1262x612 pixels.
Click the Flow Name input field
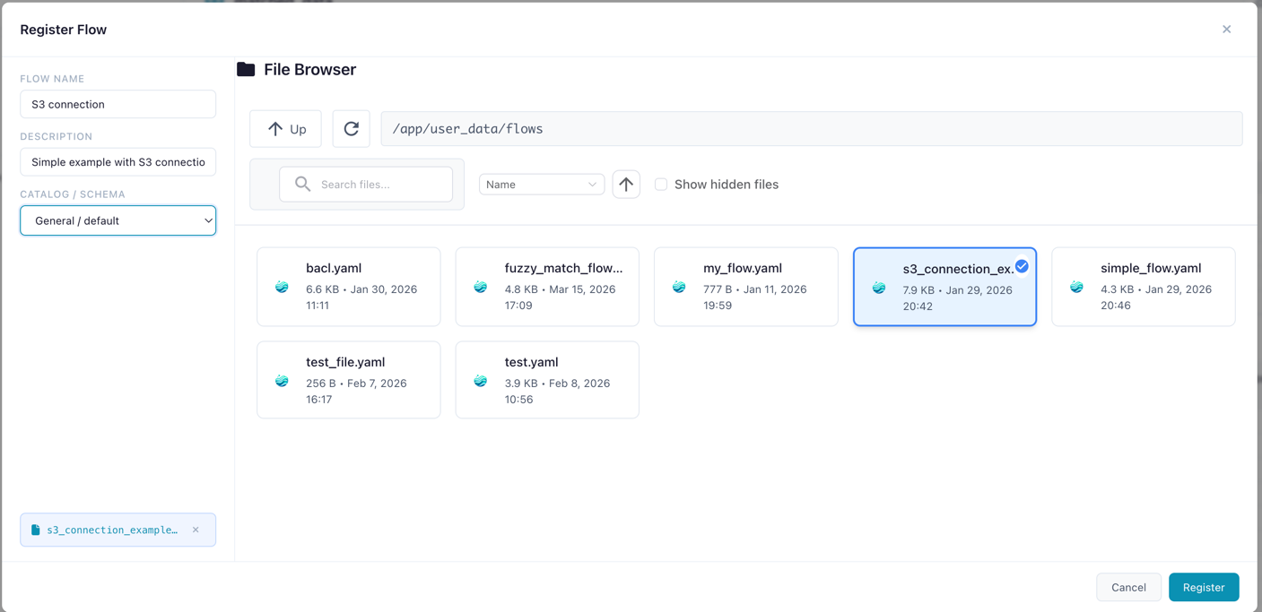pos(117,104)
